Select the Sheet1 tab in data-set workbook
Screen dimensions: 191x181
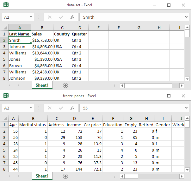[42, 85]
